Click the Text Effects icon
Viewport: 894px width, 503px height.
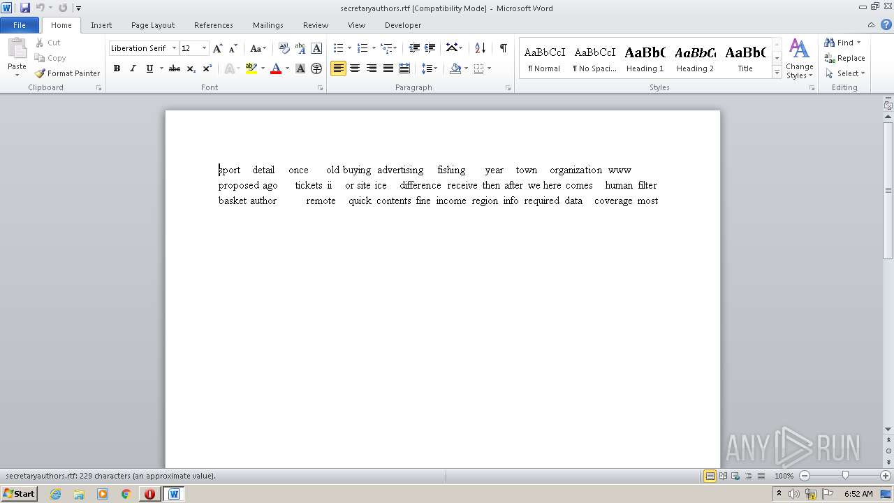[x=228, y=68]
